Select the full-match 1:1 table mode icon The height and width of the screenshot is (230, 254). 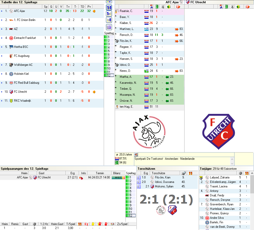[109, 7]
